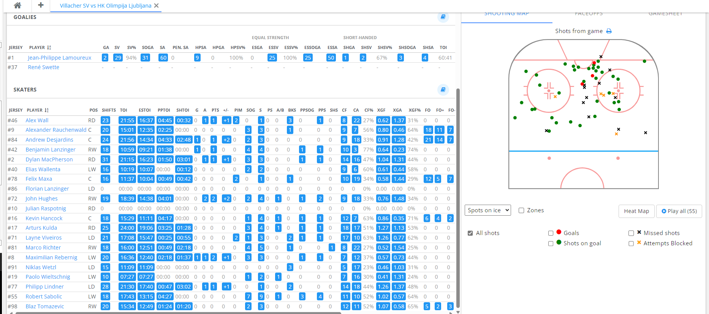Click the vertical scrollbar of stats table
This screenshot has width=709, height=314.
click(x=458, y=197)
